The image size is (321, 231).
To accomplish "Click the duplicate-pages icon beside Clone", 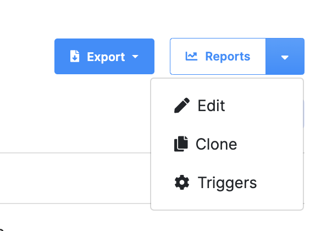I will (181, 144).
